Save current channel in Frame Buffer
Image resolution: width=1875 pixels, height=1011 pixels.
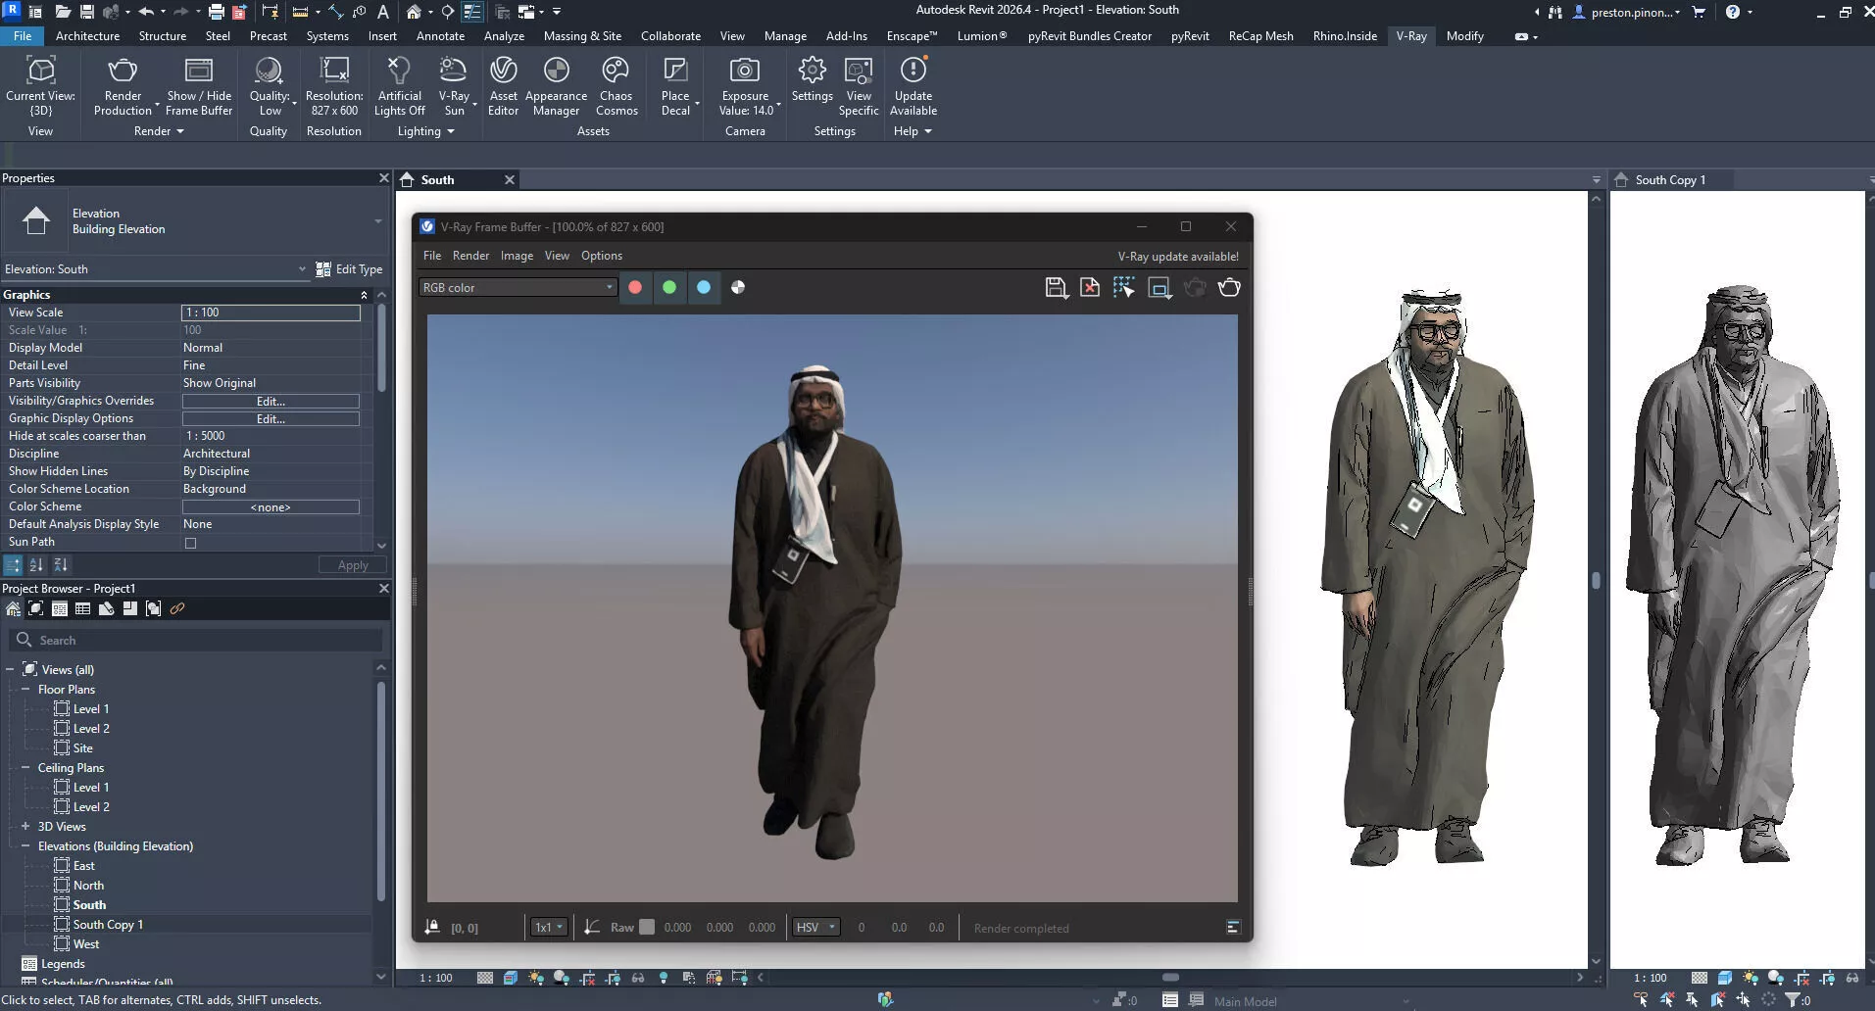[x=1056, y=287]
